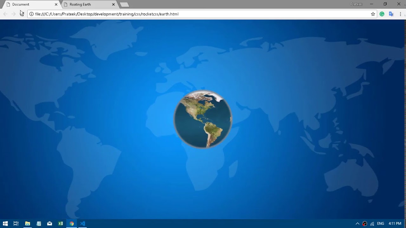The height and width of the screenshot is (228, 406).
Task: Open the Windows Start menu
Action: (5, 224)
